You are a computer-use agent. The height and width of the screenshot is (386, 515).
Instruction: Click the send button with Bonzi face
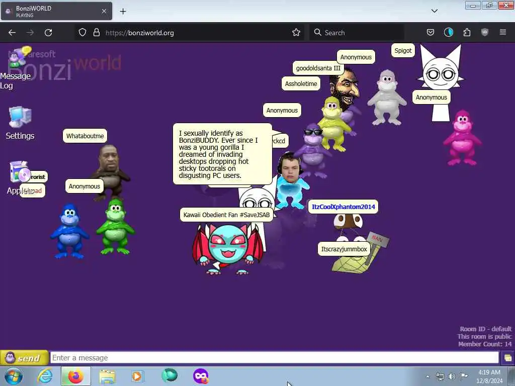[24, 358]
